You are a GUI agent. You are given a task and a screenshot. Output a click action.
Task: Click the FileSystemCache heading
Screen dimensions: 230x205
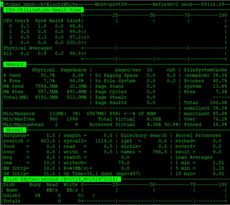(205, 70)
